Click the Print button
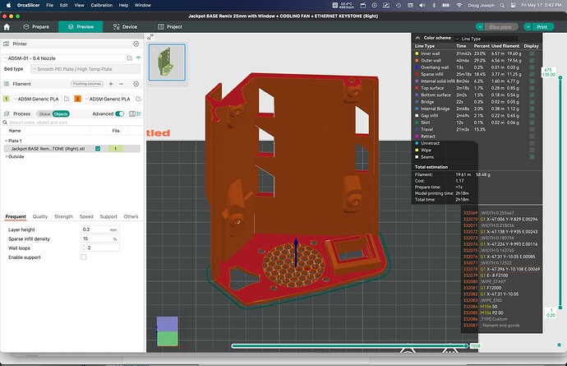 (x=542, y=27)
